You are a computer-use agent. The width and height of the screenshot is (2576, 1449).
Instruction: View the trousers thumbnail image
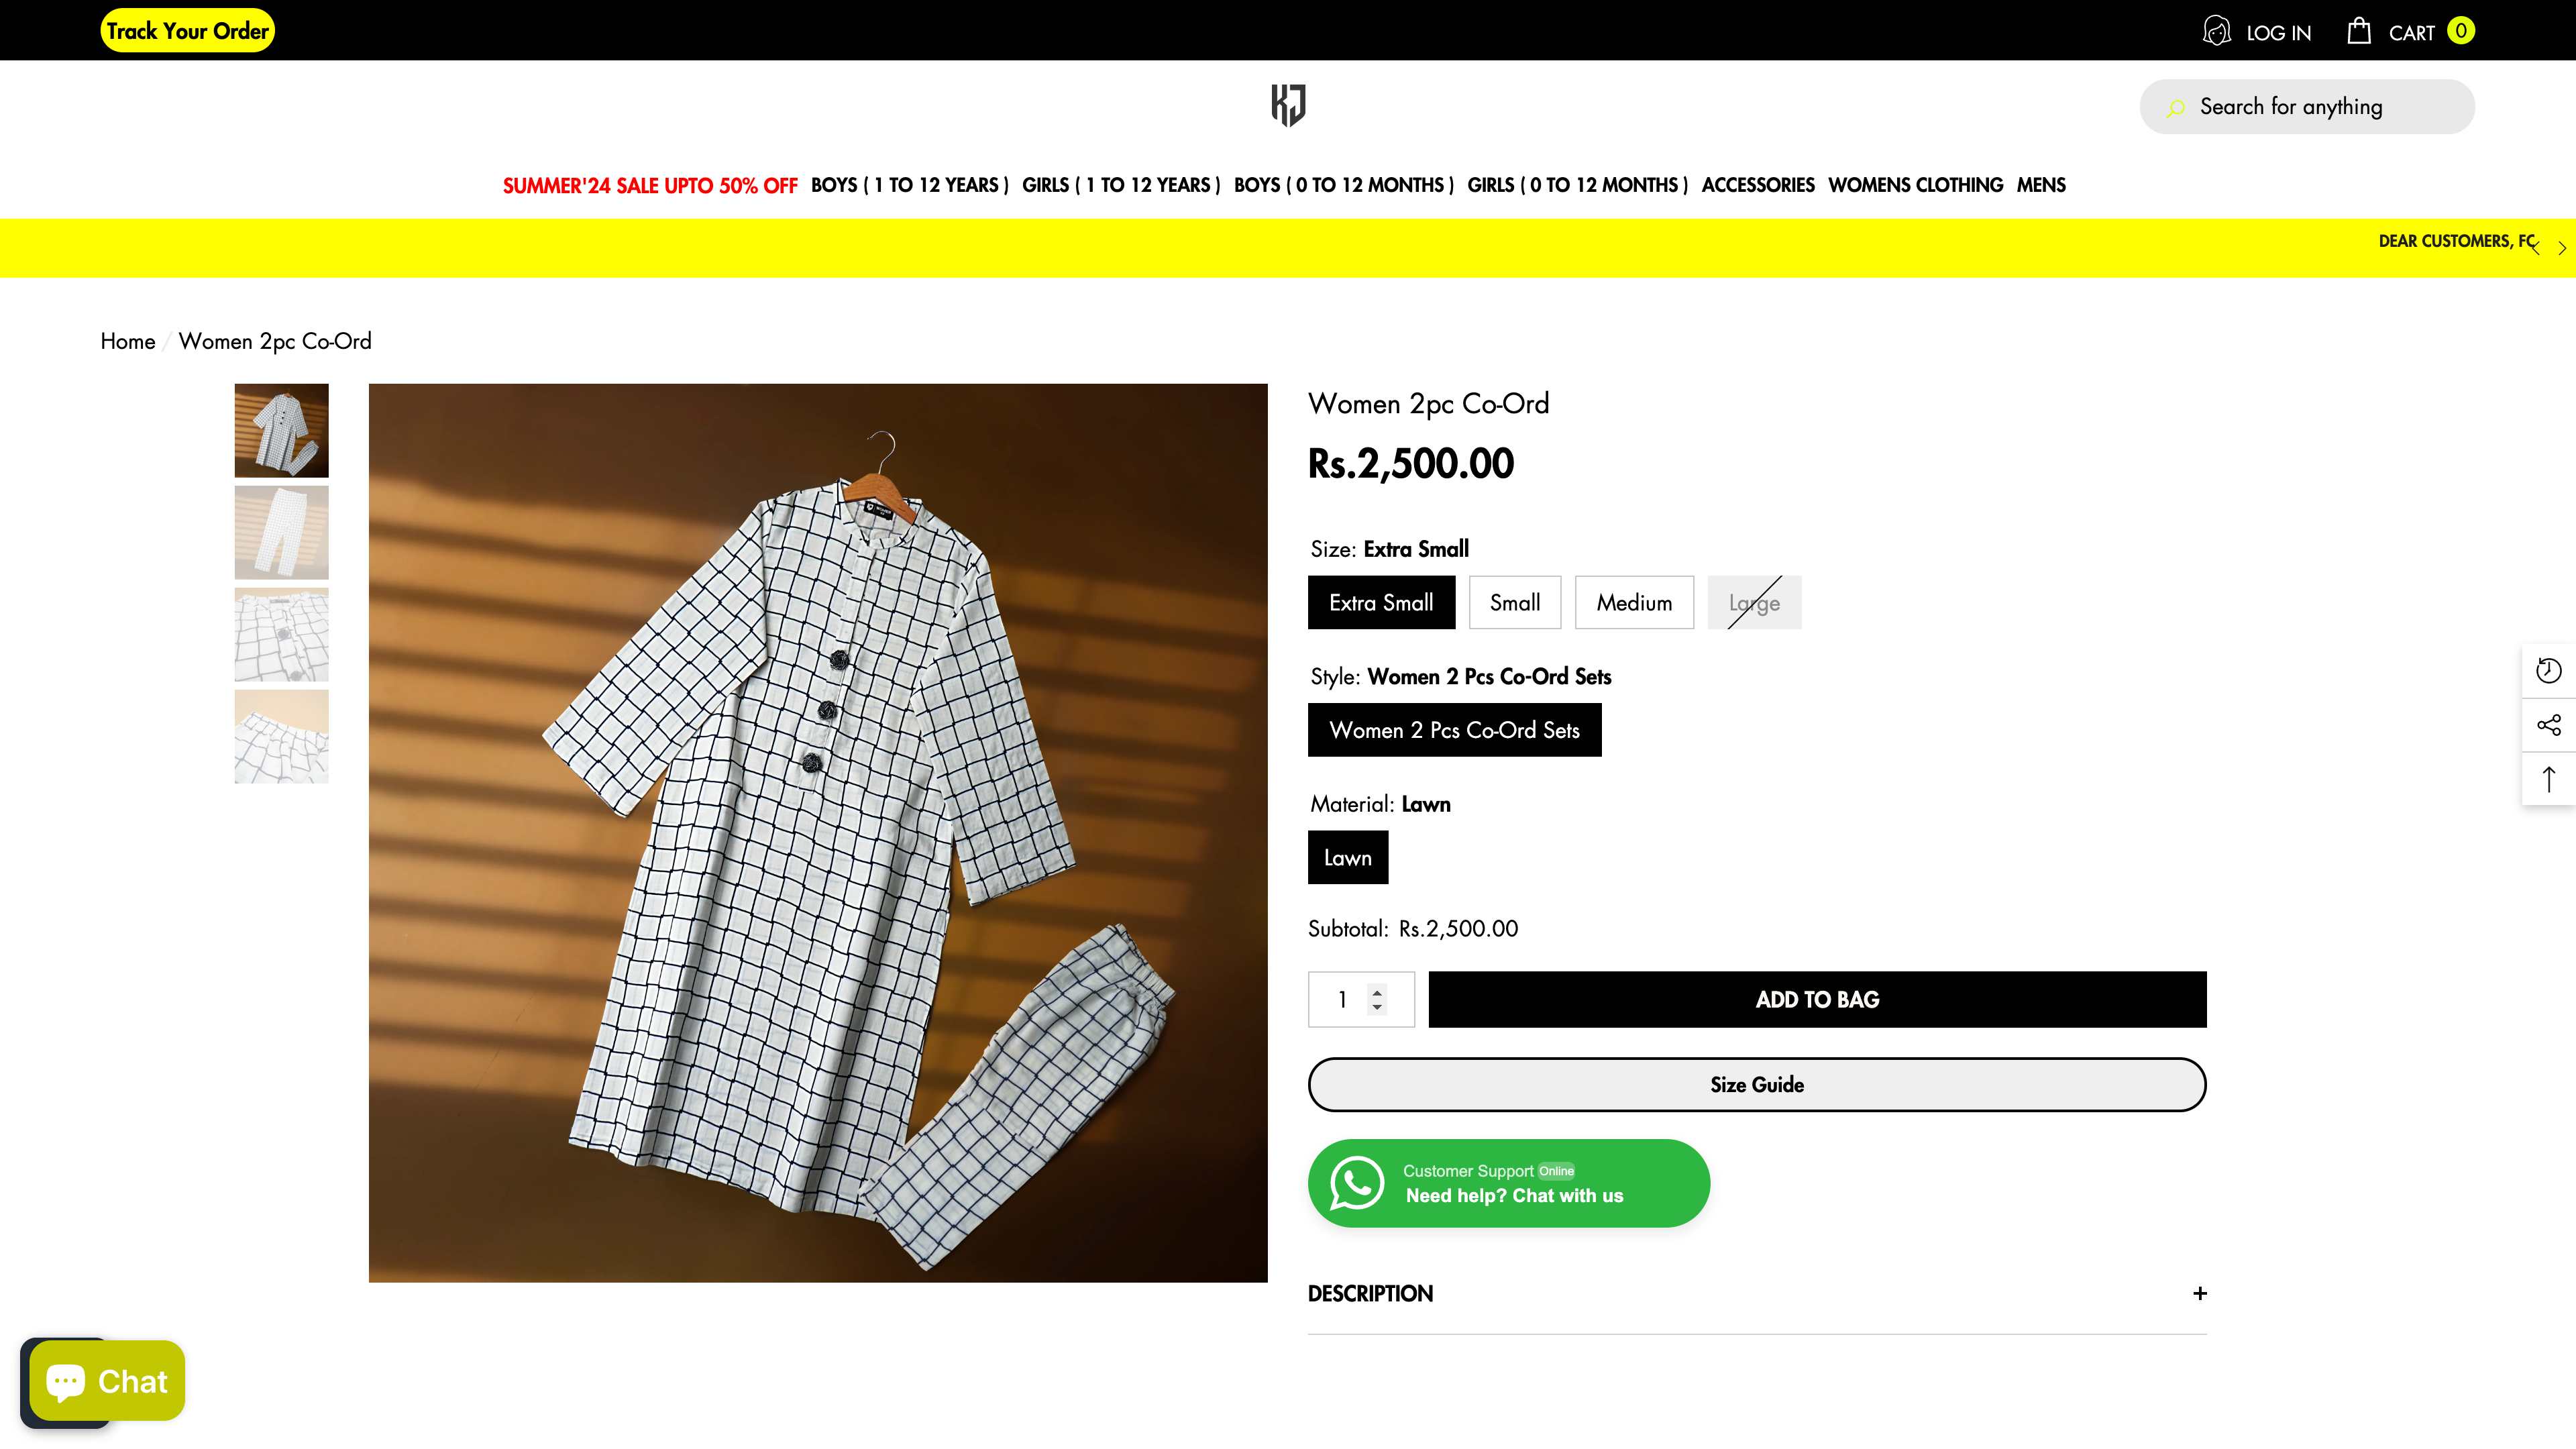point(281,533)
